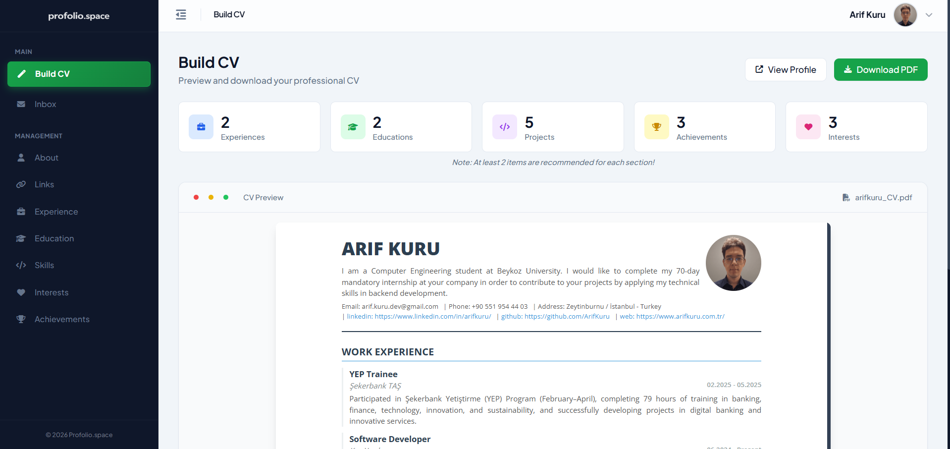
Task: Click the PDF file icon beside arifkuru_CV.pdf
Action: [846, 197]
